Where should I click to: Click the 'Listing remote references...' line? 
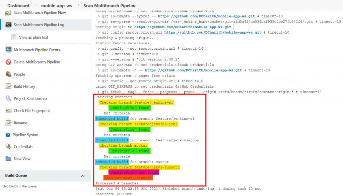tap(126, 43)
